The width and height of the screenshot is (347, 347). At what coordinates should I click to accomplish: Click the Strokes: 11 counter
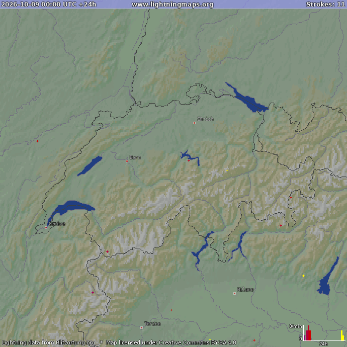(325, 4)
